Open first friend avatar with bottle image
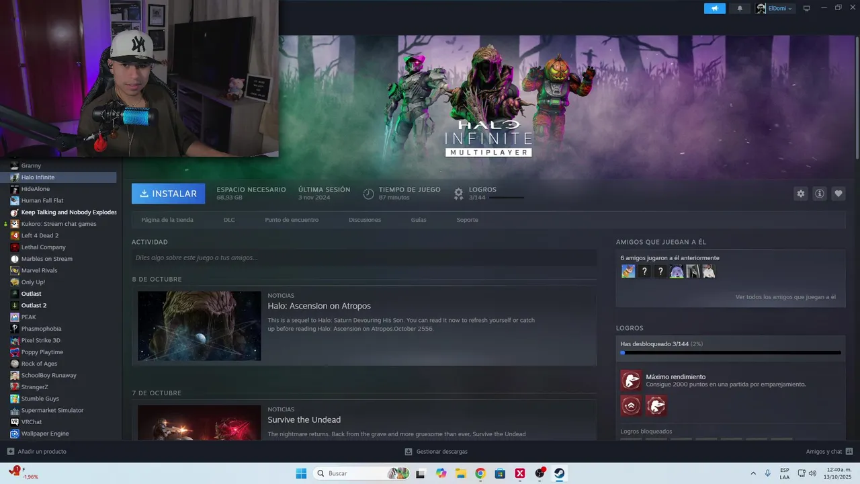 click(628, 272)
